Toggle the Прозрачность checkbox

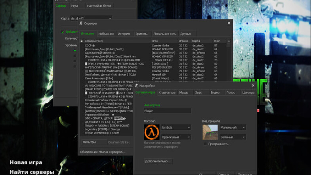(205, 144)
